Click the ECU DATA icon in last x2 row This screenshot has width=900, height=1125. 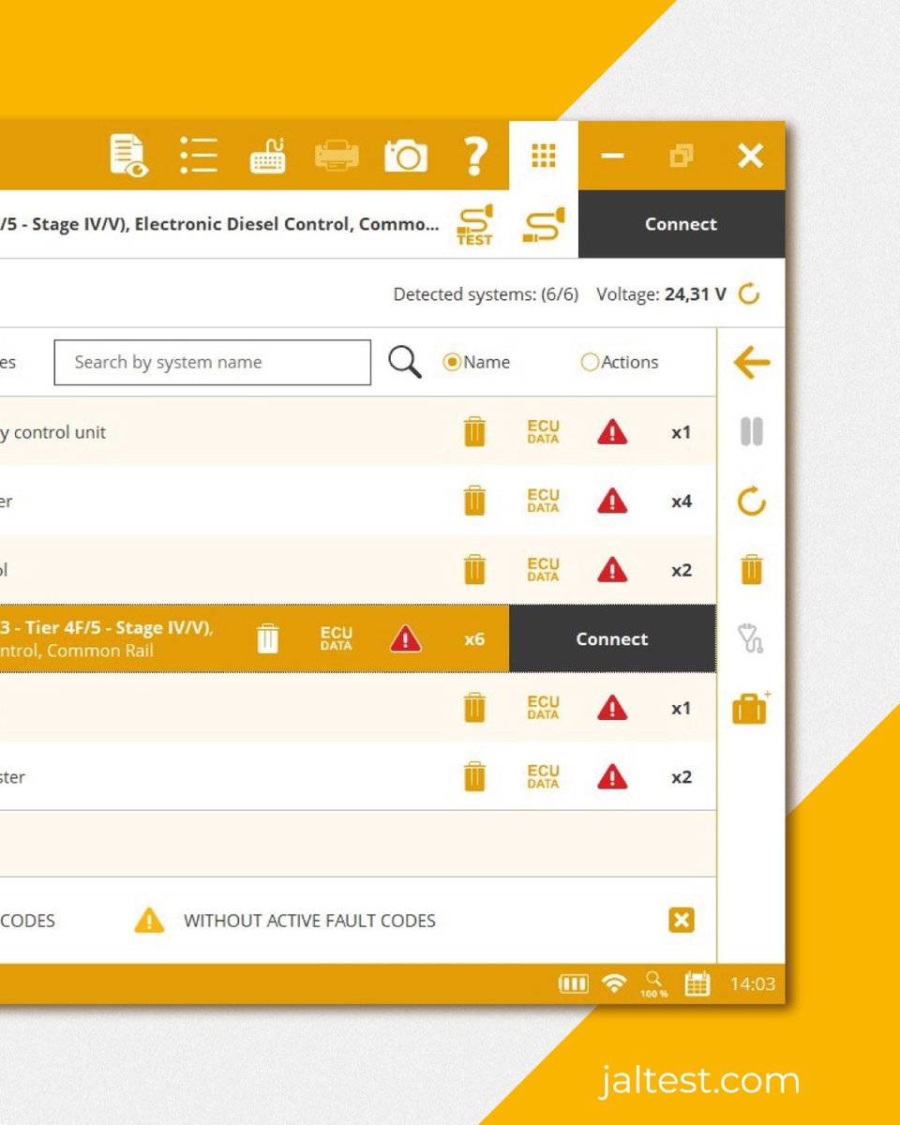543,777
